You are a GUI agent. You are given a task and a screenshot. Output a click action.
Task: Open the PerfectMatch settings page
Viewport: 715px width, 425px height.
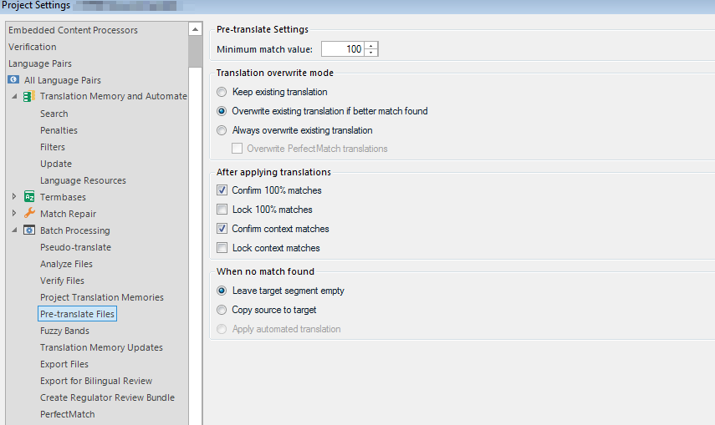click(x=67, y=414)
